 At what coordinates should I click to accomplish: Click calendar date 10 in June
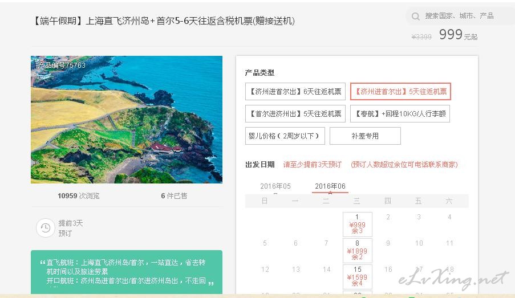[419, 243]
